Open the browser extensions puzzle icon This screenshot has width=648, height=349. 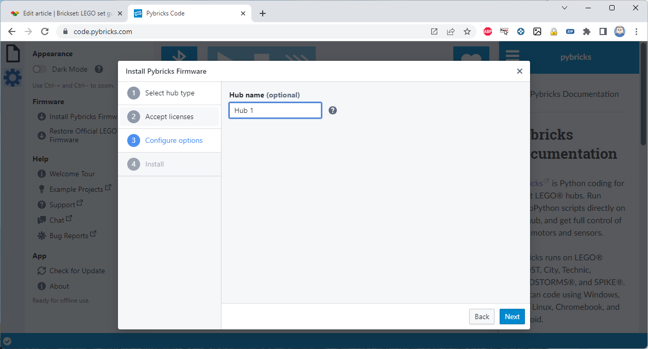click(586, 31)
